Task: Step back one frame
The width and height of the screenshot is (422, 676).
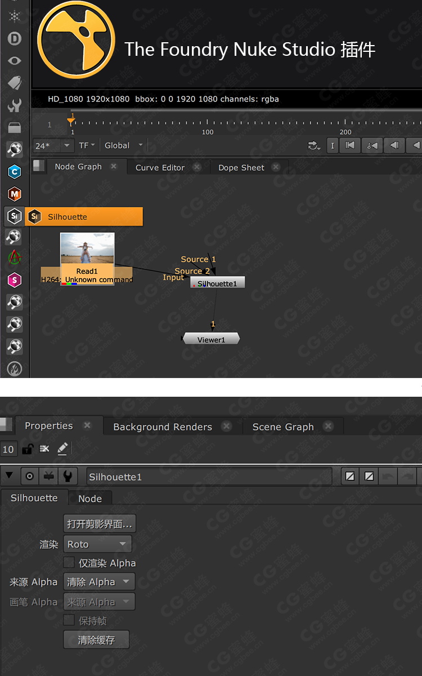Action: tap(394, 146)
